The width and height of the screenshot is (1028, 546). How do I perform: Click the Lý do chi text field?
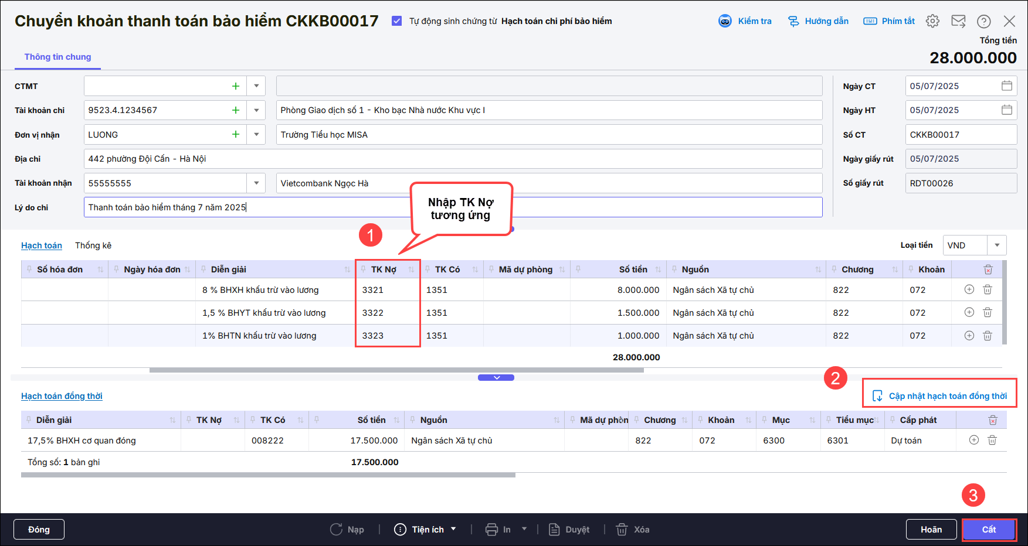pyautogui.click(x=453, y=207)
